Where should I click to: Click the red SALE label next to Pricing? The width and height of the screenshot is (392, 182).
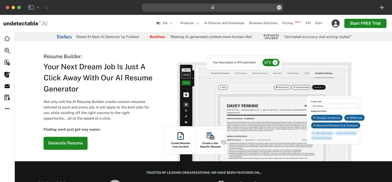pos(298,22)
